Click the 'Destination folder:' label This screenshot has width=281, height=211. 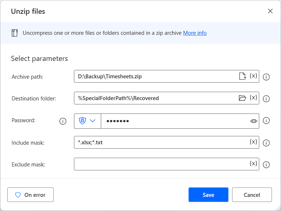pos(34,99)
